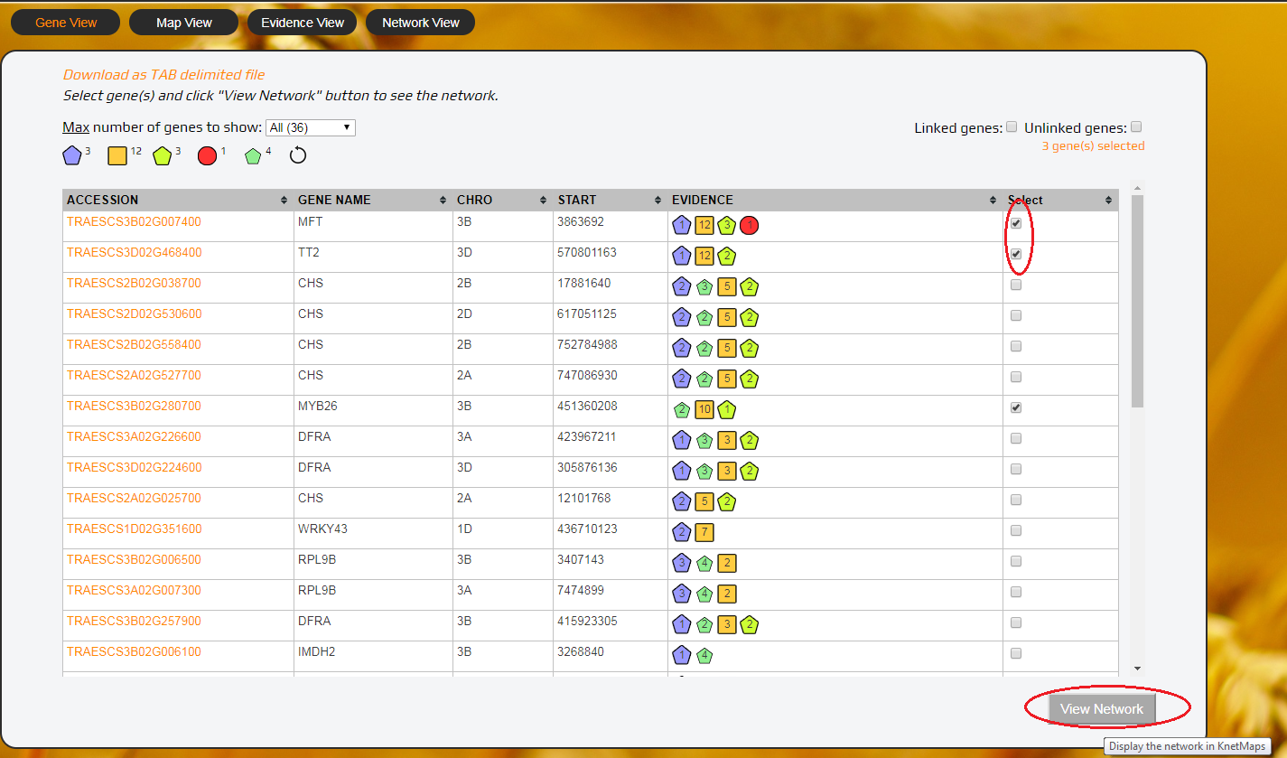Click the red circle evidence icon in MFT row
Viewport: 1287px width, 758px height.
pyautogui.click(x=749, y=225)
